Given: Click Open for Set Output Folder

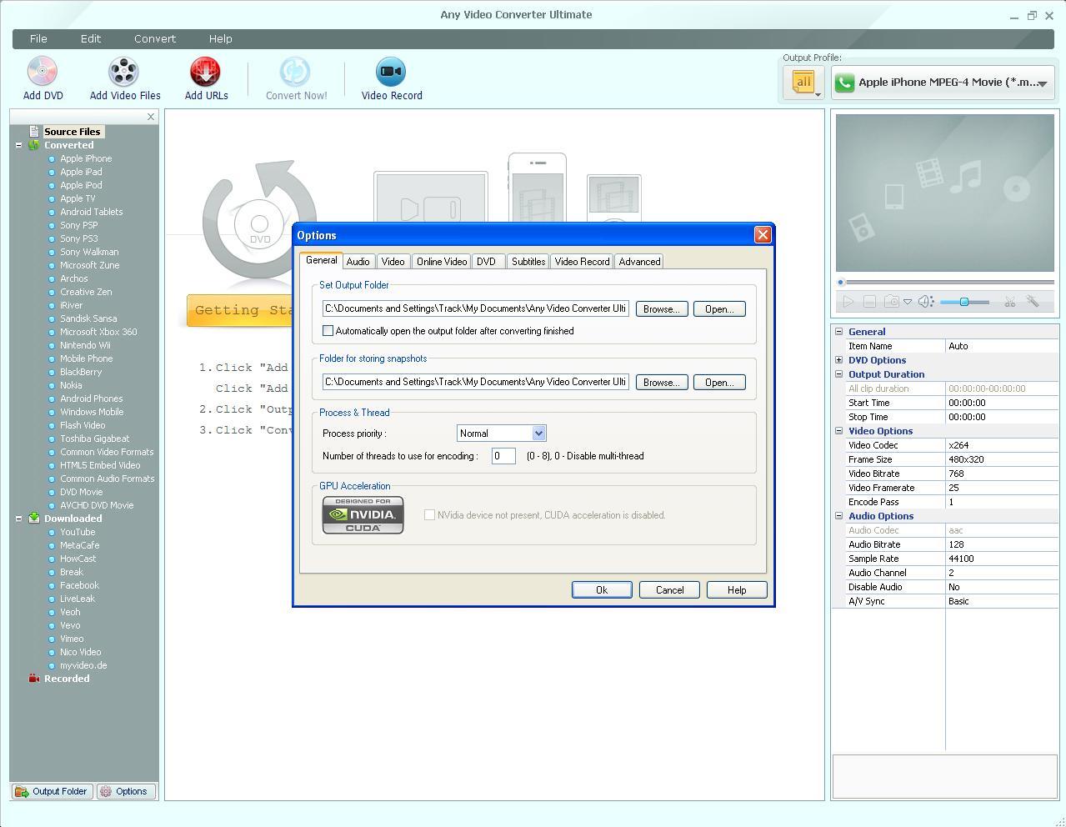Looking at the screenshot, I should tap(719, 309).
